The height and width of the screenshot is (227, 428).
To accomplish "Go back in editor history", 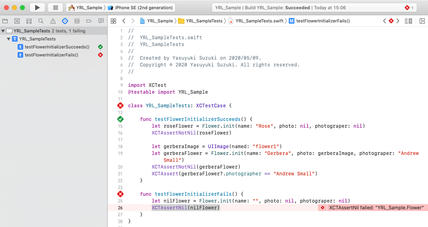I will [x=124, y=21].
